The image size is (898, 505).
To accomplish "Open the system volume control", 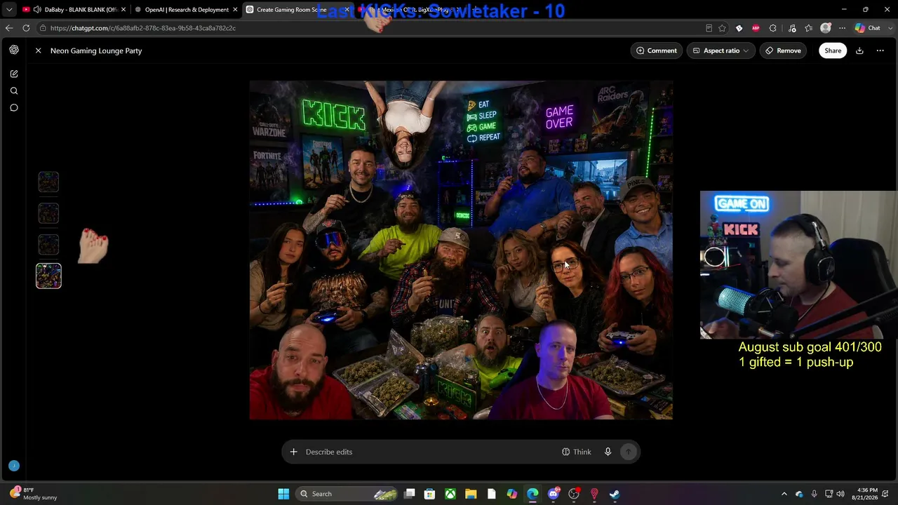I will pyautogui.click(x=840, y=494).
